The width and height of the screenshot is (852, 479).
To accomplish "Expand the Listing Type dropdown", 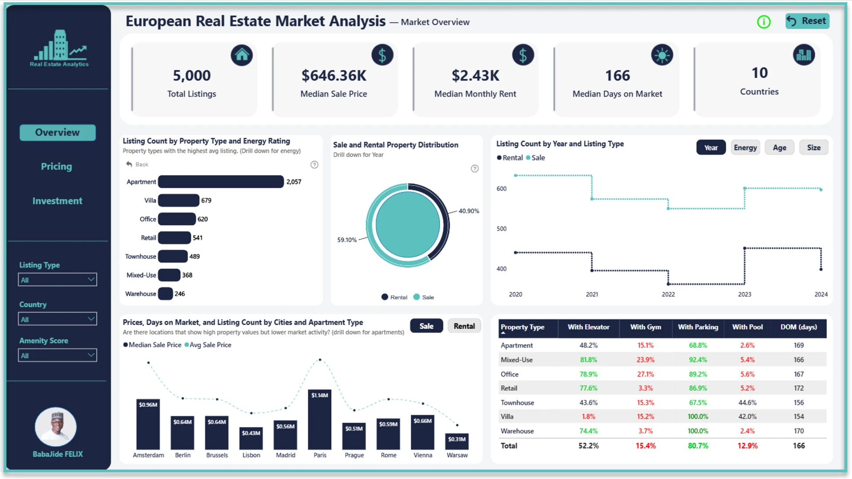I will tap(57, 279).
